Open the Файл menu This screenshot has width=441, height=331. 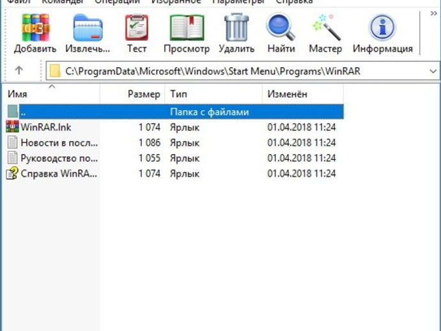[x=19, y=2]
